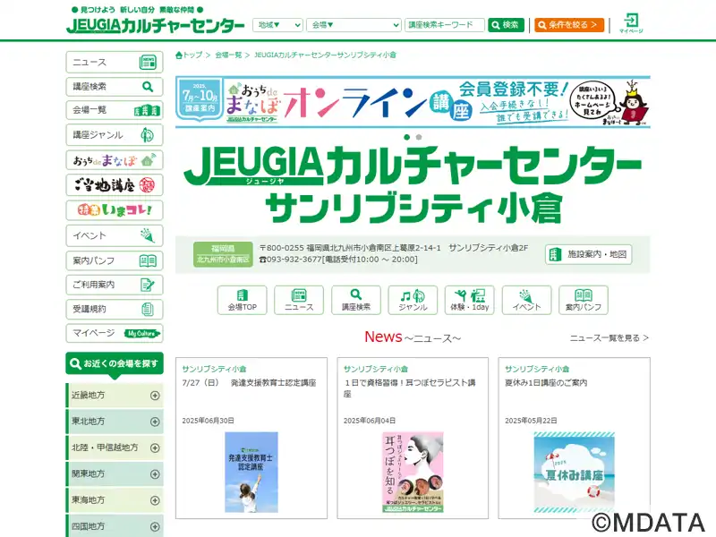Click 福岡県 北九州市小倉南区 green tag
This screenshot has height=537, width=716.
click(223, 254)
